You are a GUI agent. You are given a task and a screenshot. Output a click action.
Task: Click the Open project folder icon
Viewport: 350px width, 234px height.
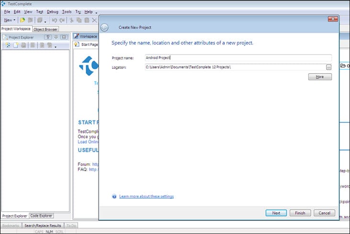coord(23,20)
